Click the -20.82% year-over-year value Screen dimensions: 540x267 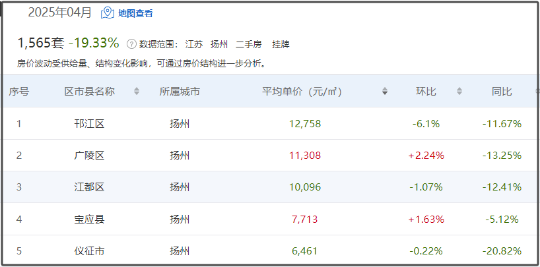[x=502, y=251]
